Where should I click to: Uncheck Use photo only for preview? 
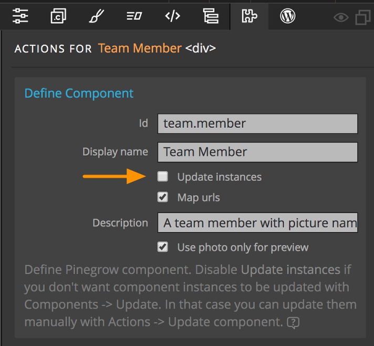tap(163, 247)
